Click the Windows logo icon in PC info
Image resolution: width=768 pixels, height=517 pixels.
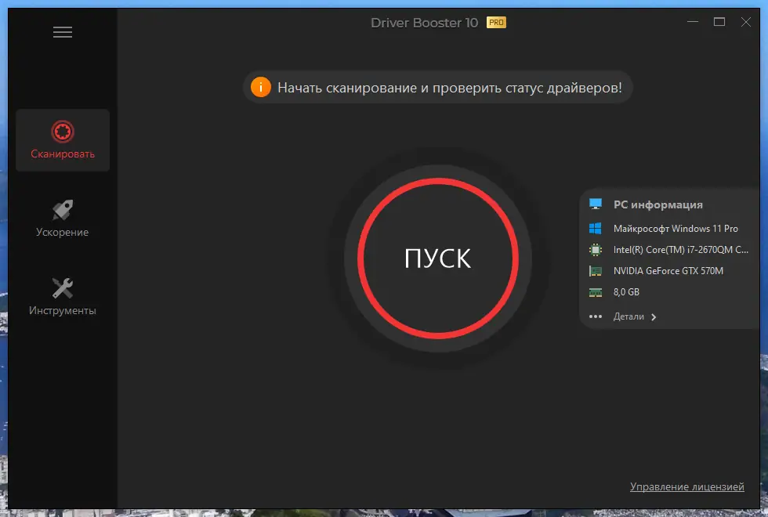pos(596,228)
